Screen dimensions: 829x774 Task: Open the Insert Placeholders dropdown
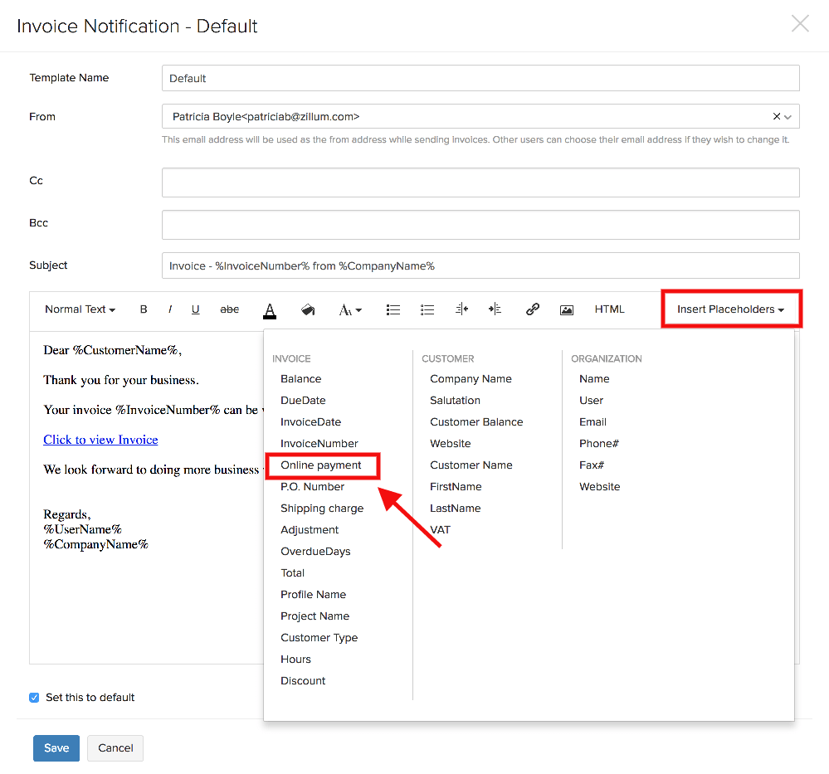(730, 309)
